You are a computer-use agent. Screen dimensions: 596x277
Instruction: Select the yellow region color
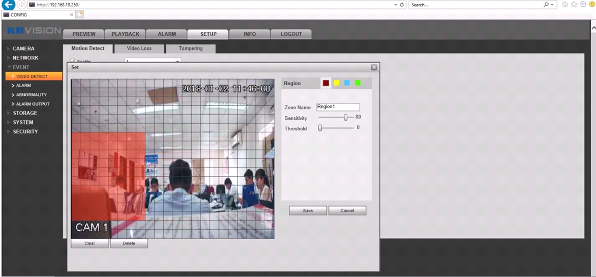tap(336, 83)
